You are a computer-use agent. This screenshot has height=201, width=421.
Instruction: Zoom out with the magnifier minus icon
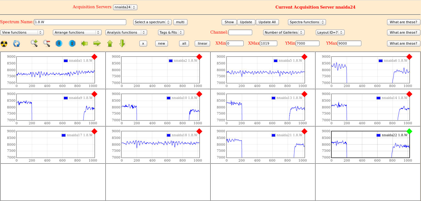point(46,43)
